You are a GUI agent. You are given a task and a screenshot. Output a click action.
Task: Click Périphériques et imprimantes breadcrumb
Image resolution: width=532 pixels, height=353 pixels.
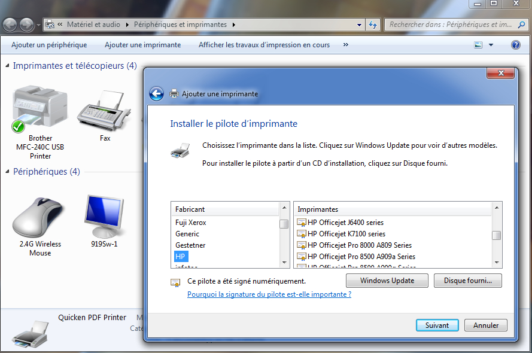coord(180,25)
